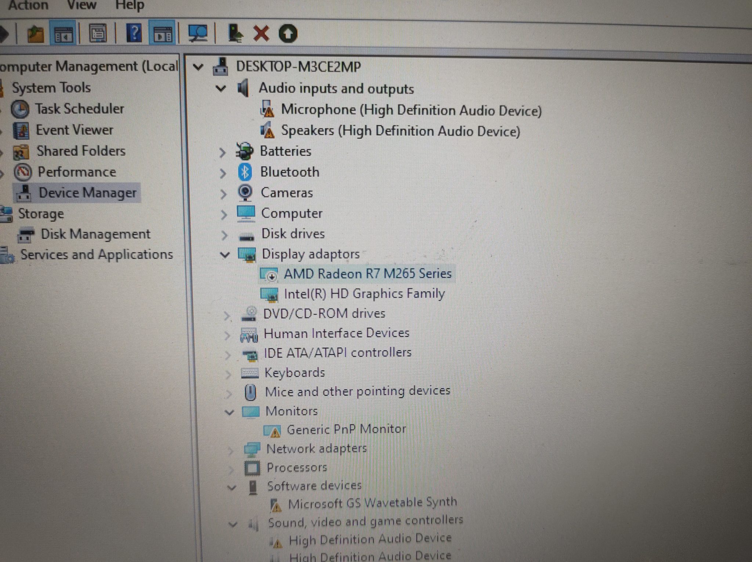The width and height of the screenshot is (752, 562).
Task: Click the Computer category monitor icon
Action: click(x=246, y=213)
